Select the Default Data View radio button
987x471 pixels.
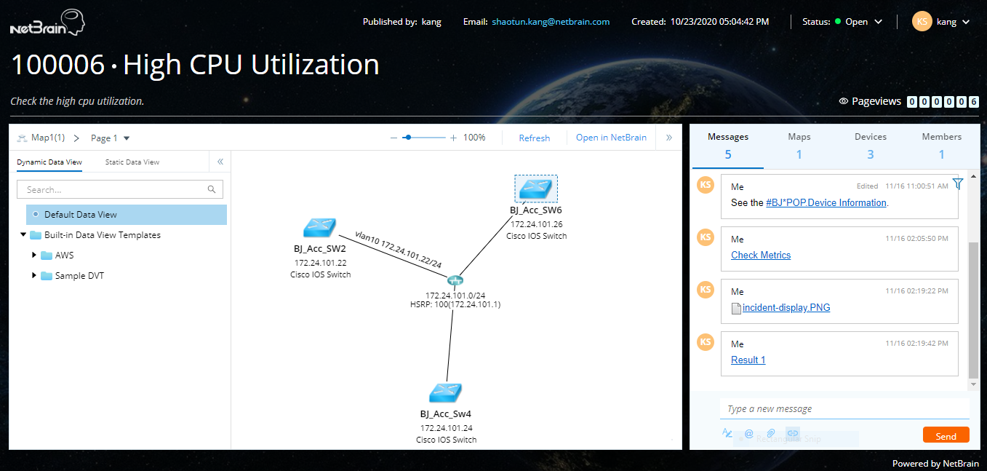pyautogui.click(x=36, y=215)
